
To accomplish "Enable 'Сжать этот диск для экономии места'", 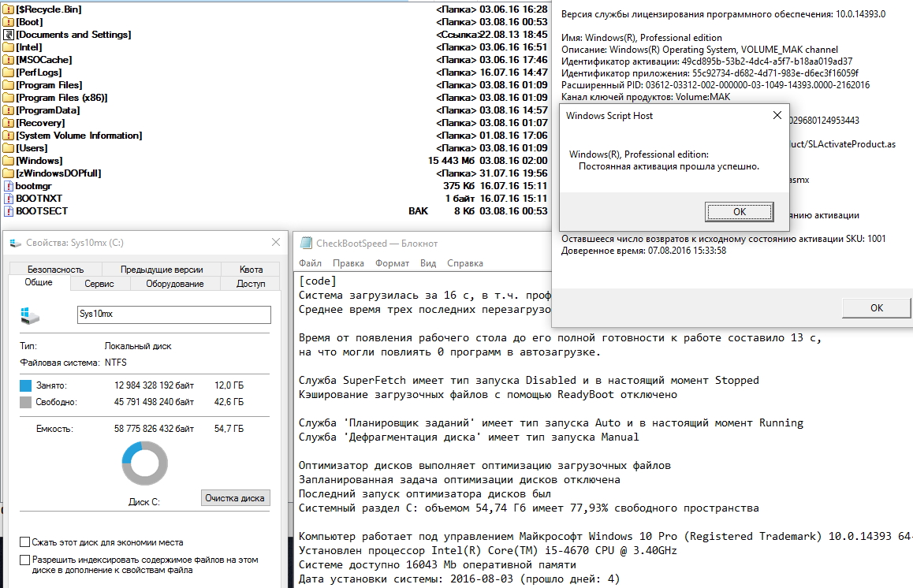I will tap(25, 542).
